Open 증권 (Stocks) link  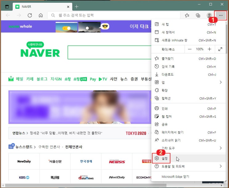pos(134,79)
